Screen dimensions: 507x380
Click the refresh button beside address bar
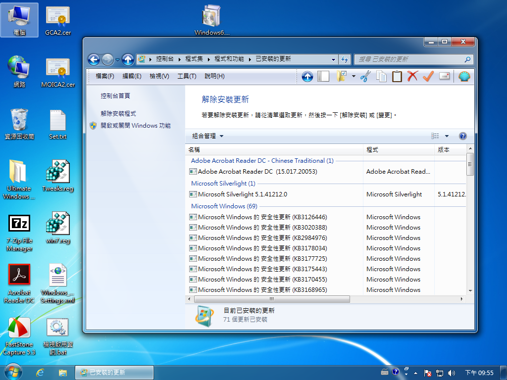(345, 59)
